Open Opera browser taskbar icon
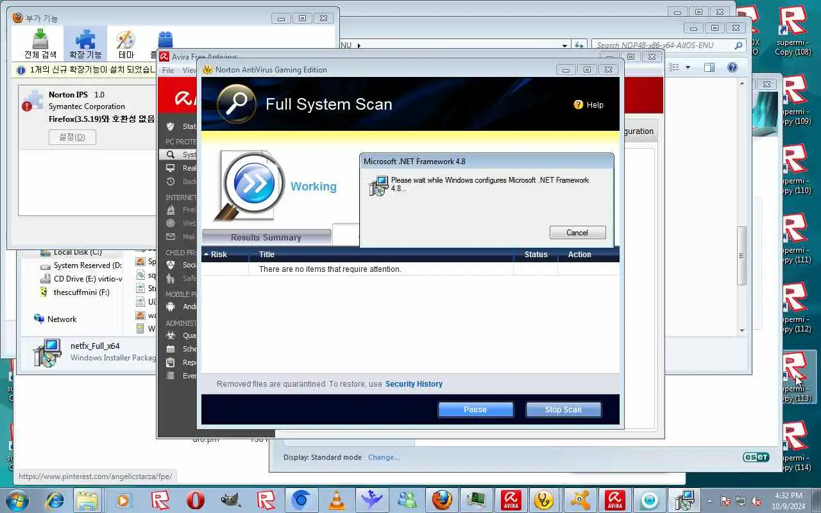 click(195, 500)
